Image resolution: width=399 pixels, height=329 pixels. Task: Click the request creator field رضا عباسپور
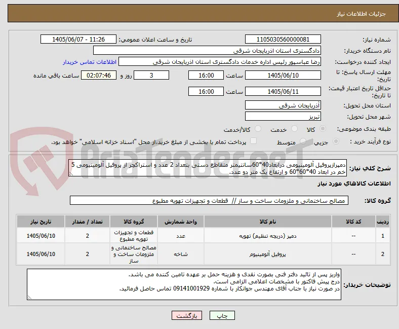coord(220,62)
